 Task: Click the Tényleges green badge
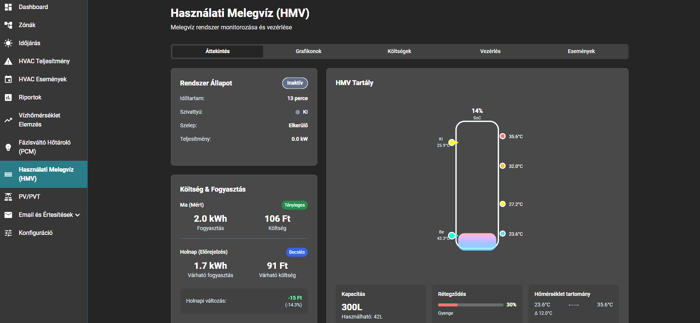click(x=294, y=205)
